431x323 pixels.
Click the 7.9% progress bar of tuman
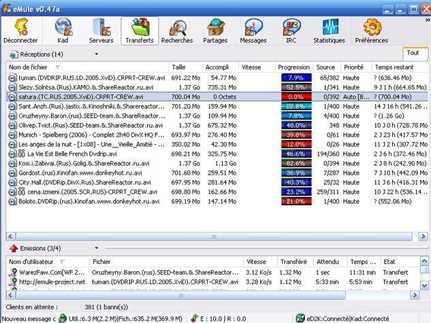point(296,78)
